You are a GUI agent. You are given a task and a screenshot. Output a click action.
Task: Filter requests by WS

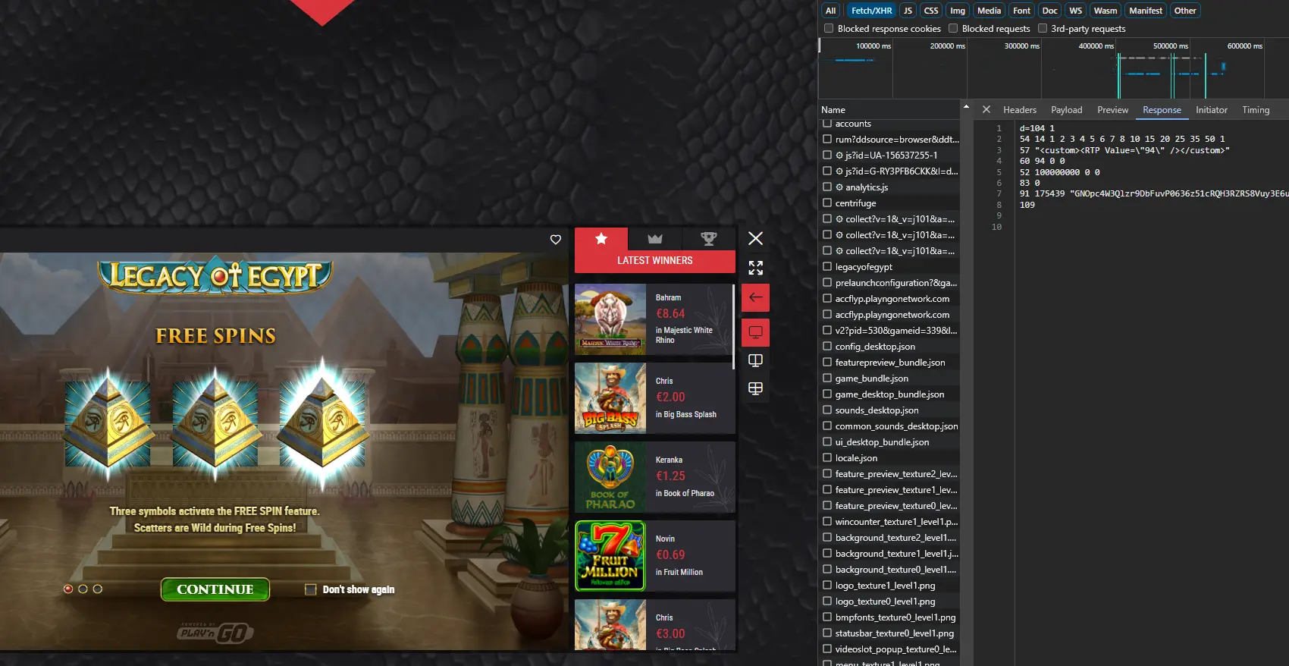1075,11
